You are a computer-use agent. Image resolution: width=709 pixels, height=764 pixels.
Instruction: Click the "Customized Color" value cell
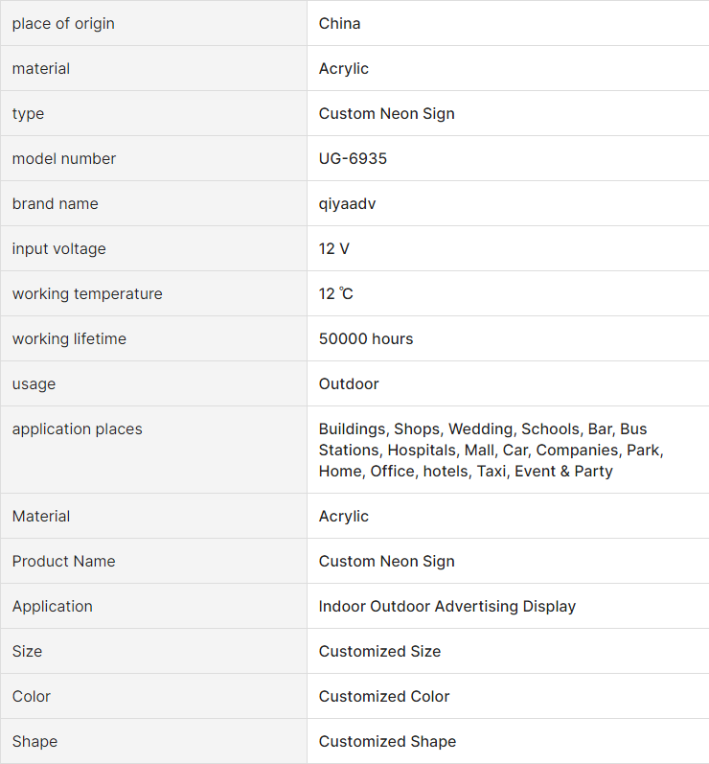(x=384, y=696)
